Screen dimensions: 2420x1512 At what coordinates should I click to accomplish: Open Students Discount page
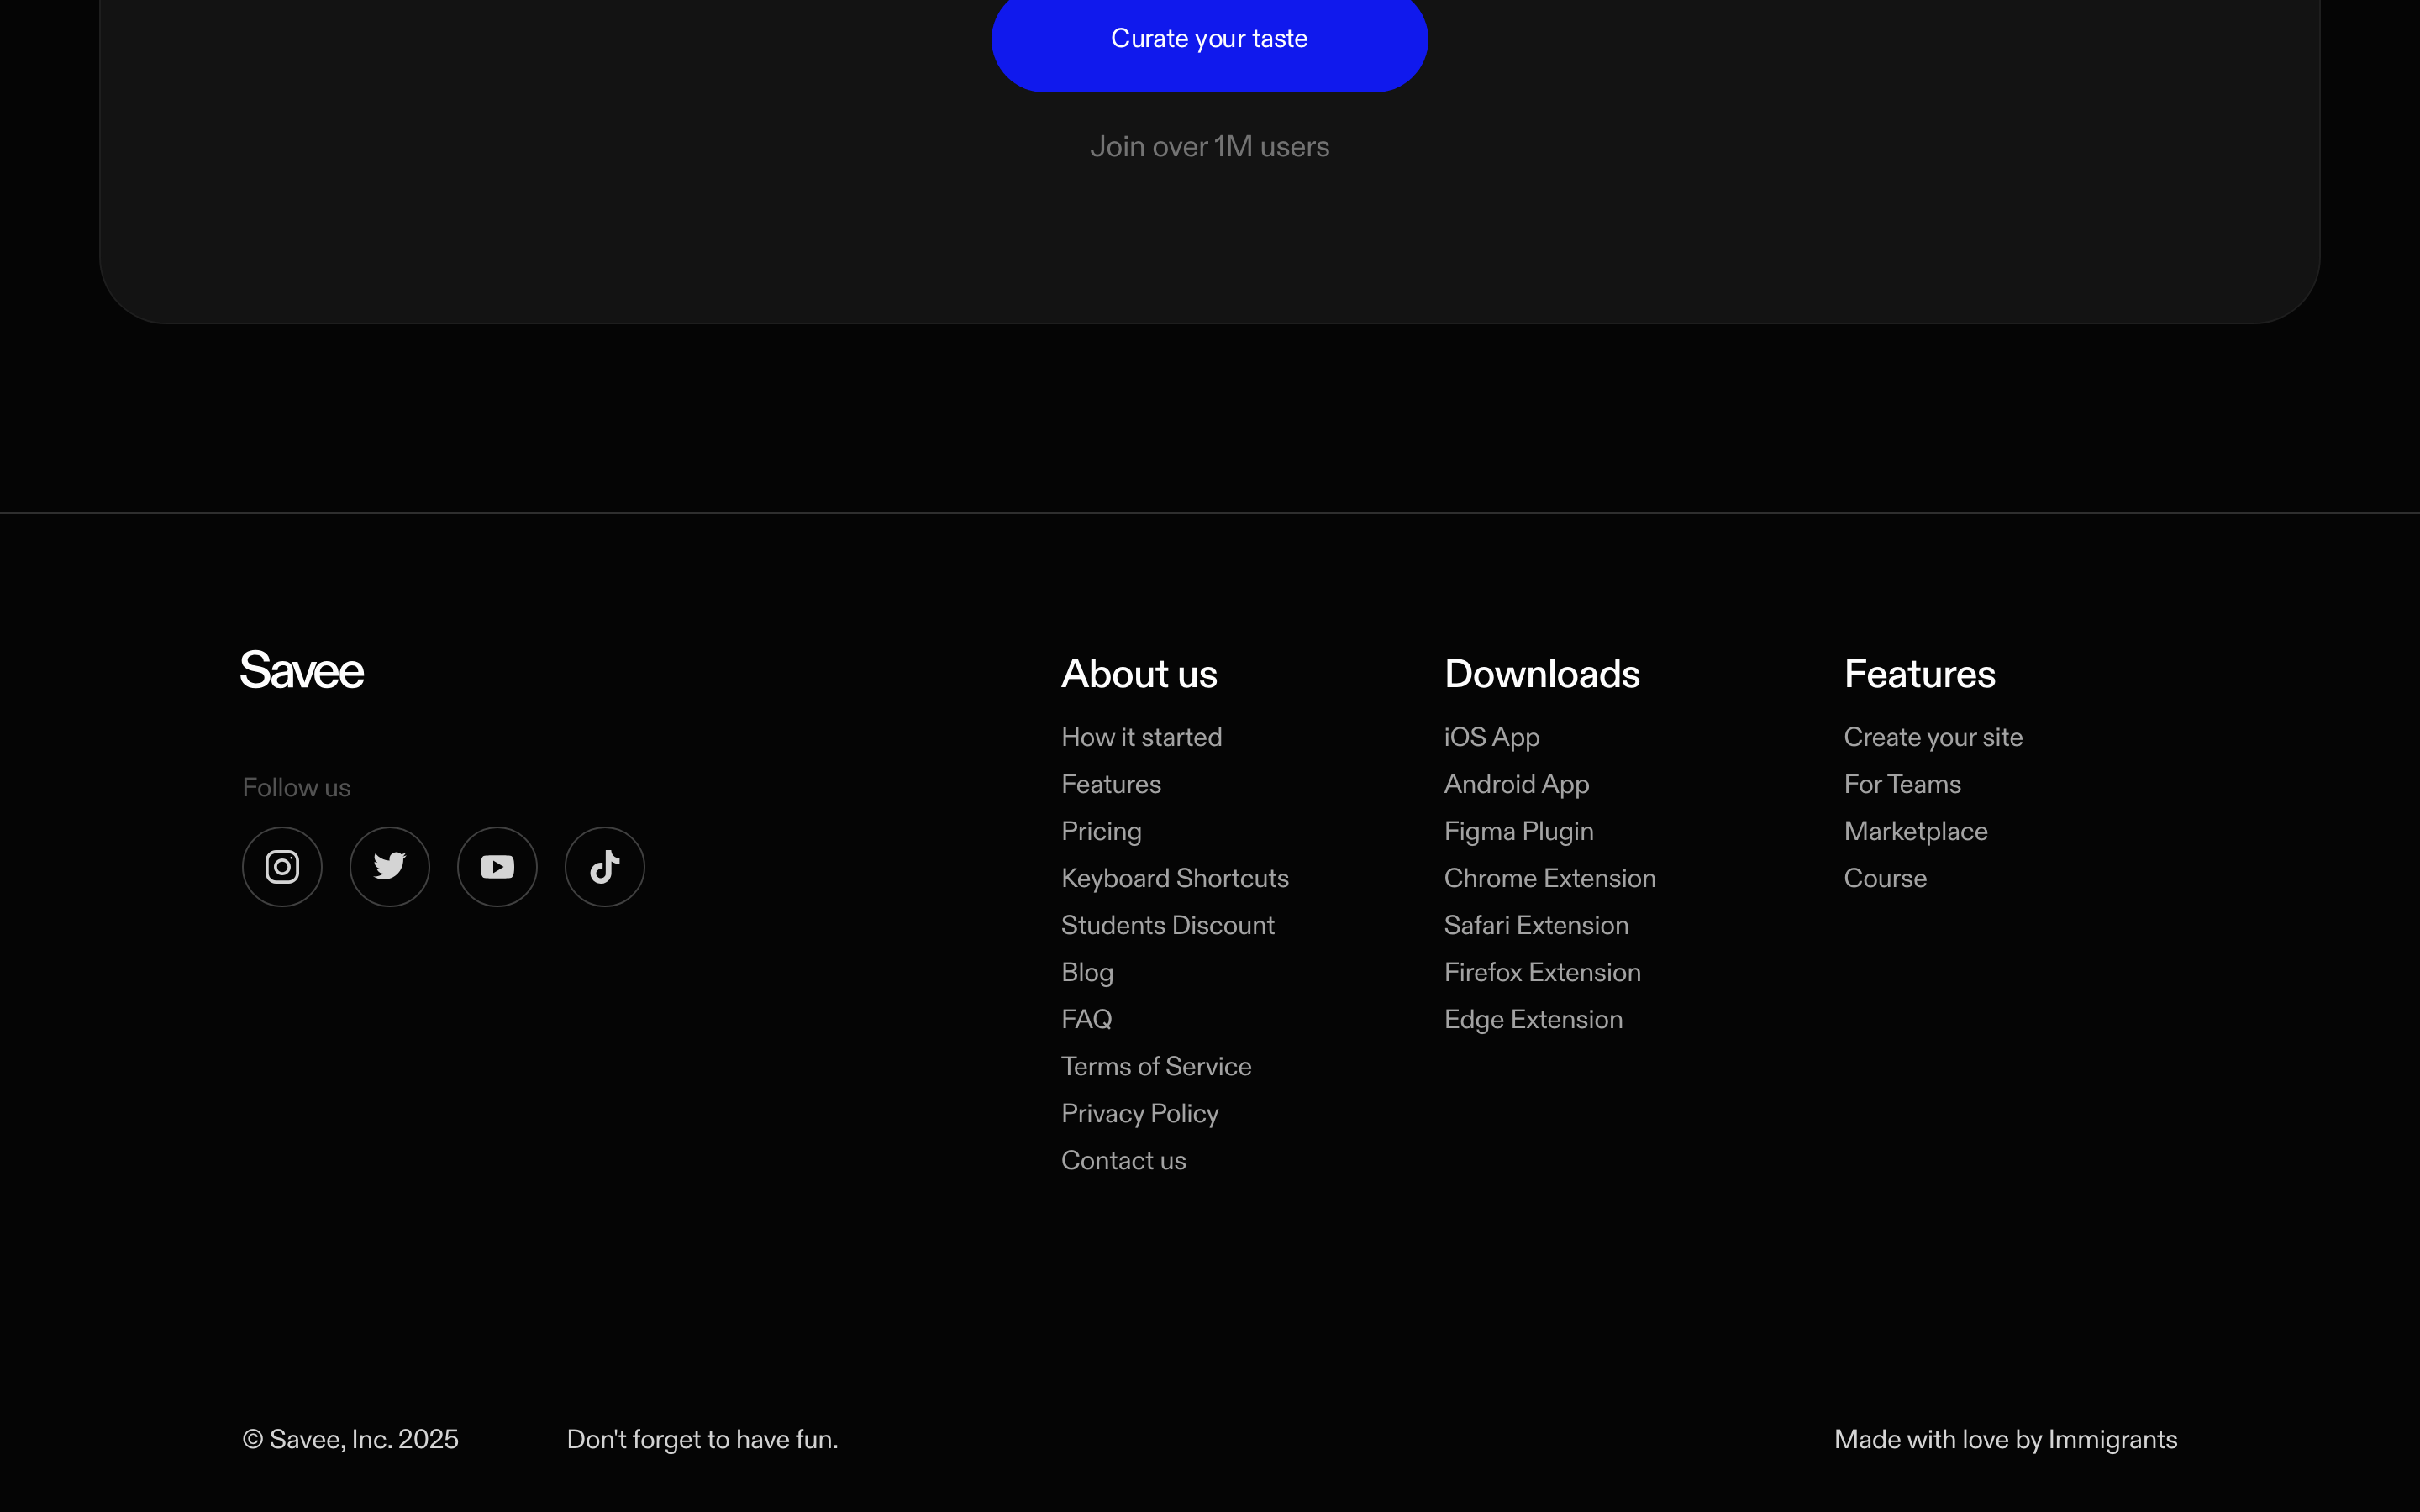pos(1167,925)
